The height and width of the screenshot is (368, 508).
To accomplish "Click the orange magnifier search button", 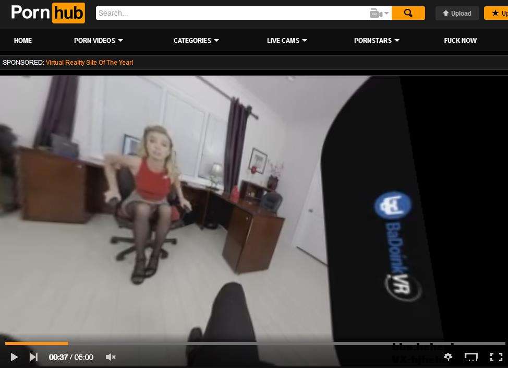I will click(408, 14).
